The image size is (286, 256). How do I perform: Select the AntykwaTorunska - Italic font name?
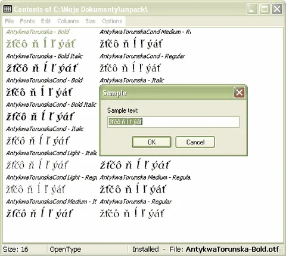[132, 81]
